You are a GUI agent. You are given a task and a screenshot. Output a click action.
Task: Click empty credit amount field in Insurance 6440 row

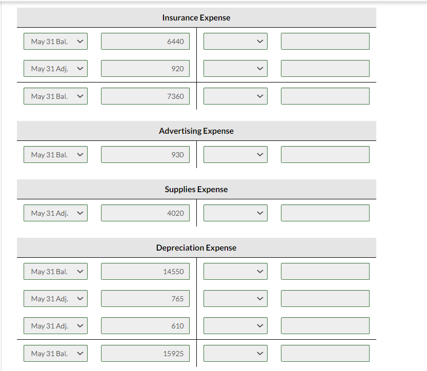[325, 42]
